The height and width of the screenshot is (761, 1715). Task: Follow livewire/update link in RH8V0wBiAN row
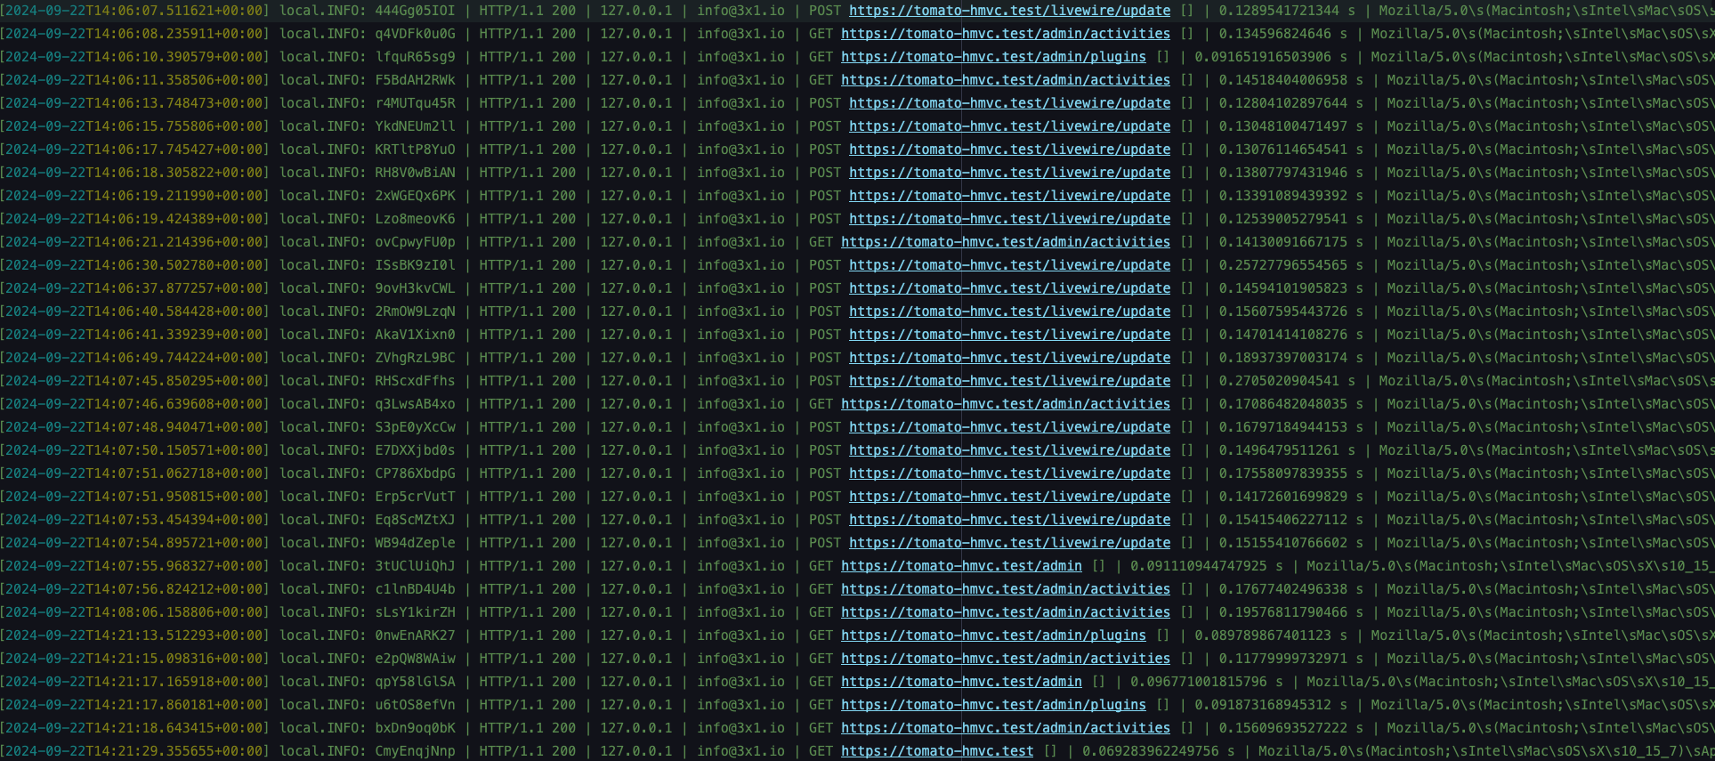click(x=1009, y=173)
